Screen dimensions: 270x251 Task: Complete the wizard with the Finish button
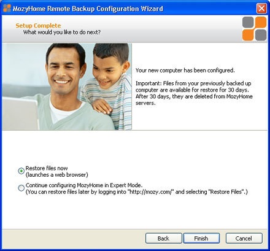pos(201,238)
